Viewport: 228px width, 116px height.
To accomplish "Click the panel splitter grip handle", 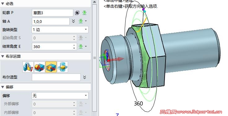I will point(95,58).
